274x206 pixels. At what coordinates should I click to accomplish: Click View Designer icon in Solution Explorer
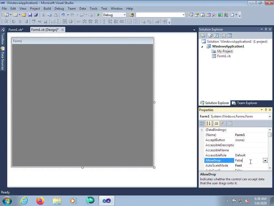pyautogui.click(x=230, y=36)
